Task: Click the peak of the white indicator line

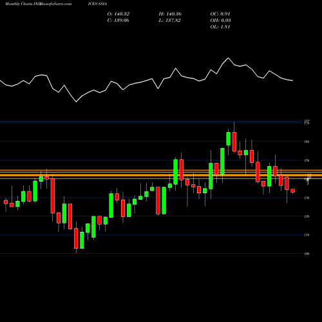Action: pos(228,58)
